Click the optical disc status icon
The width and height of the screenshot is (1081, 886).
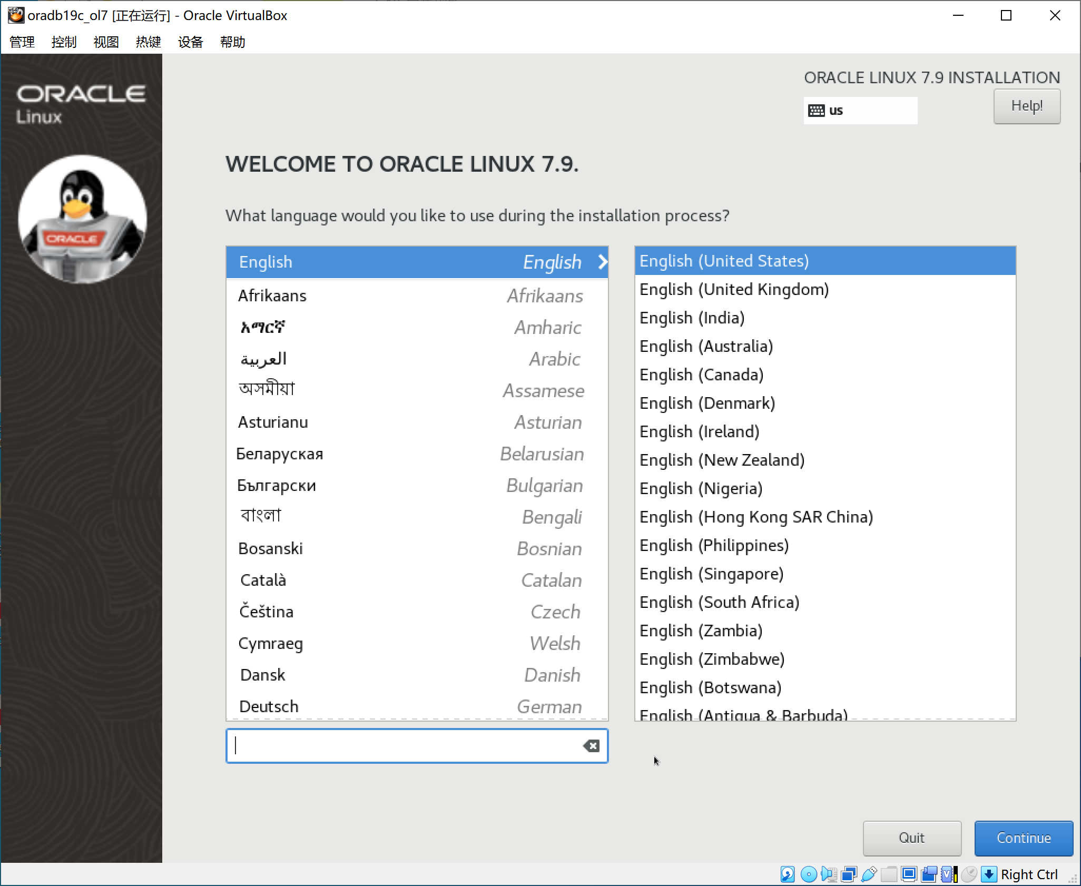(x=808, y=874)
